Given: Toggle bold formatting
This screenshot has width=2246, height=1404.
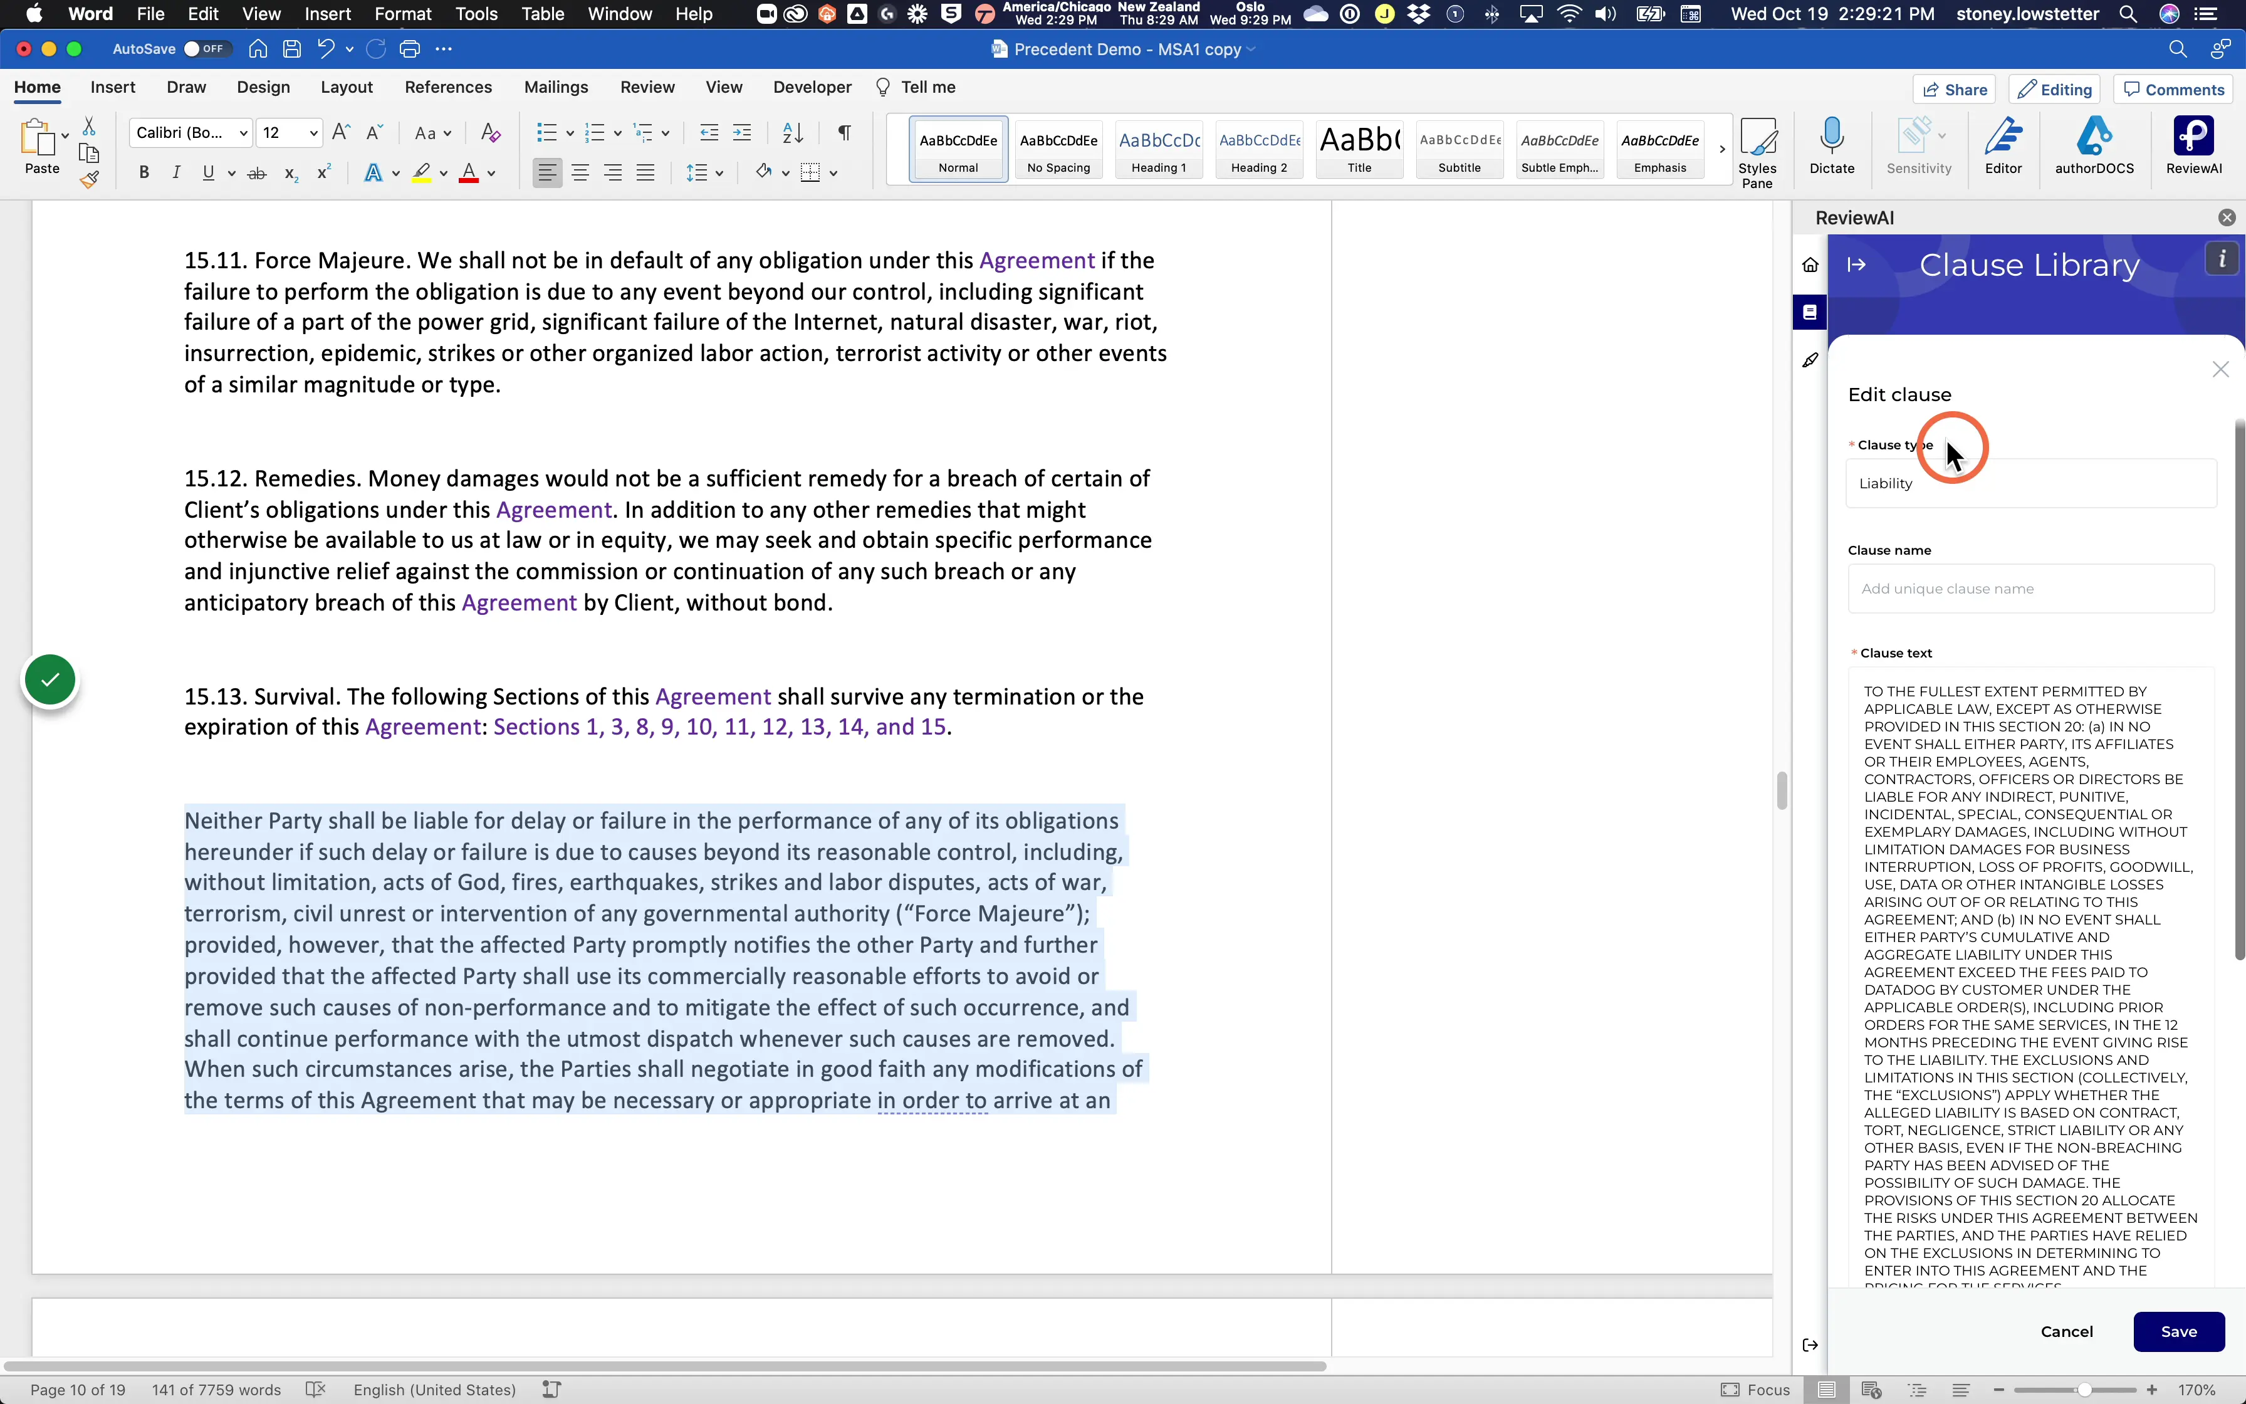Looking at the screenshot, I should click(x=144, y=173).
